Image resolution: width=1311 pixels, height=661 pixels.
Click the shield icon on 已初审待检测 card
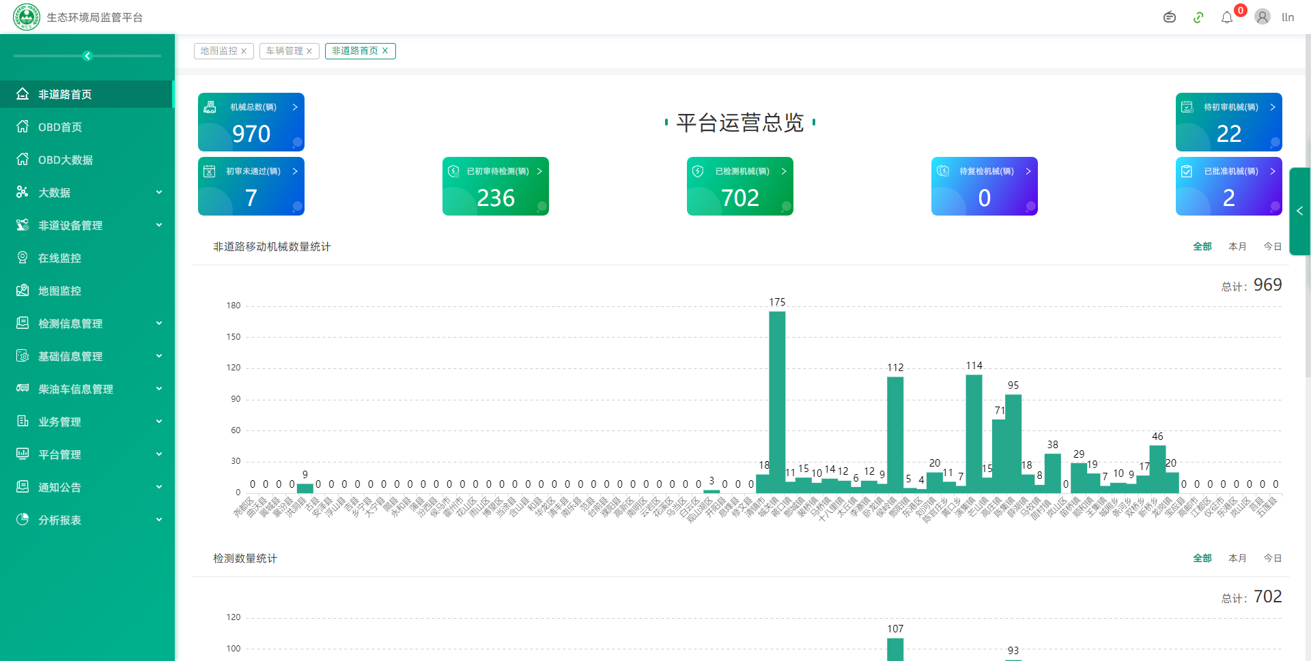point(453,171)
